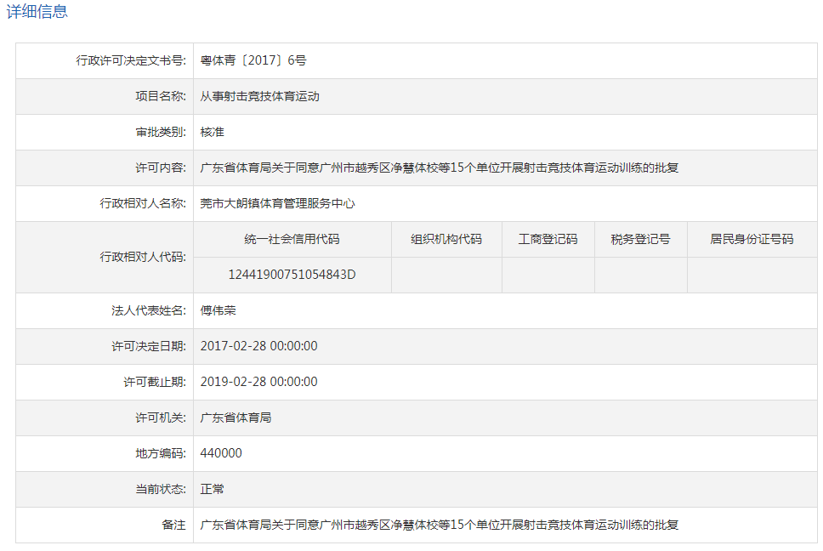Click the licensing authority value 广东省体育局
The height and width of the screenshot is (551, 823).
236,418
